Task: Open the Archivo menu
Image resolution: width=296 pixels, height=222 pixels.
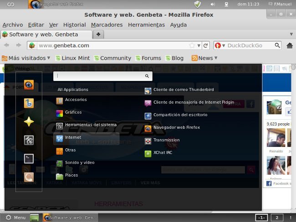Action: (x=13, y=25)
